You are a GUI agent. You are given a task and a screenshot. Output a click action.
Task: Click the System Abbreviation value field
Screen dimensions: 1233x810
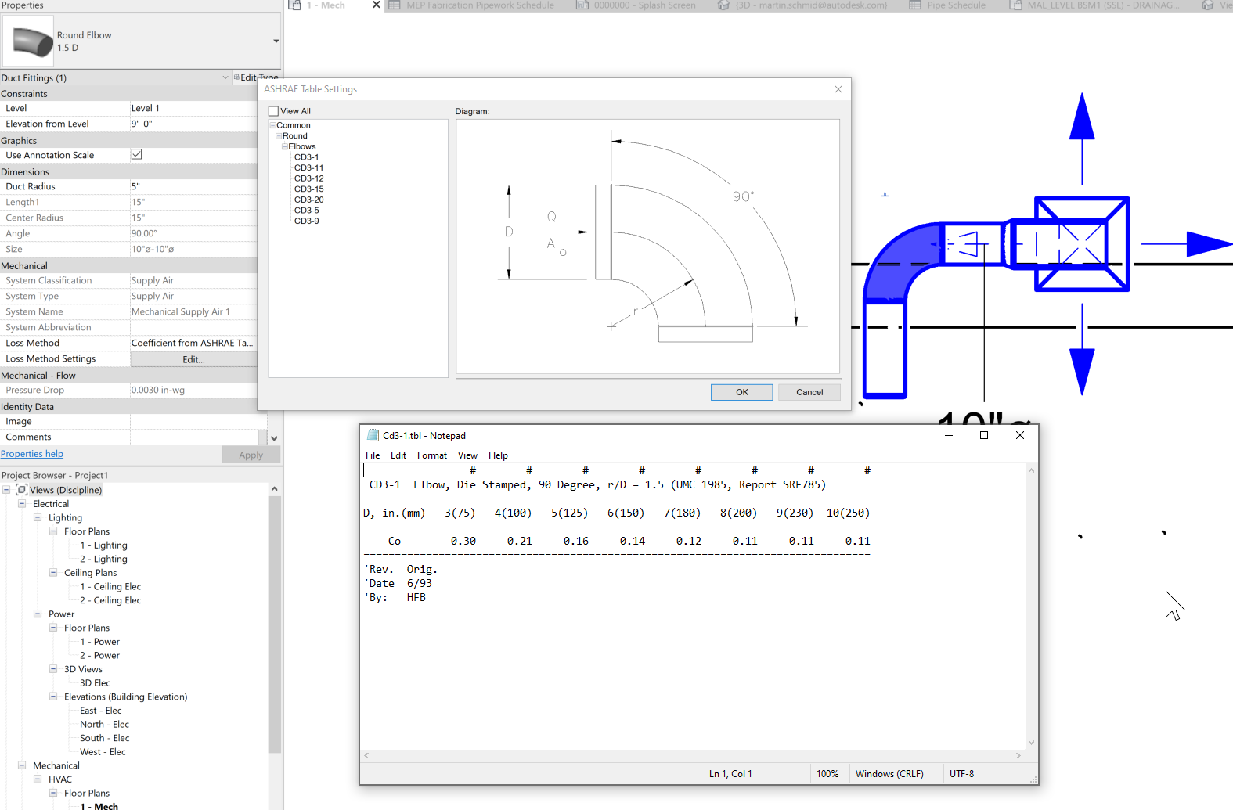pos(193,327)
